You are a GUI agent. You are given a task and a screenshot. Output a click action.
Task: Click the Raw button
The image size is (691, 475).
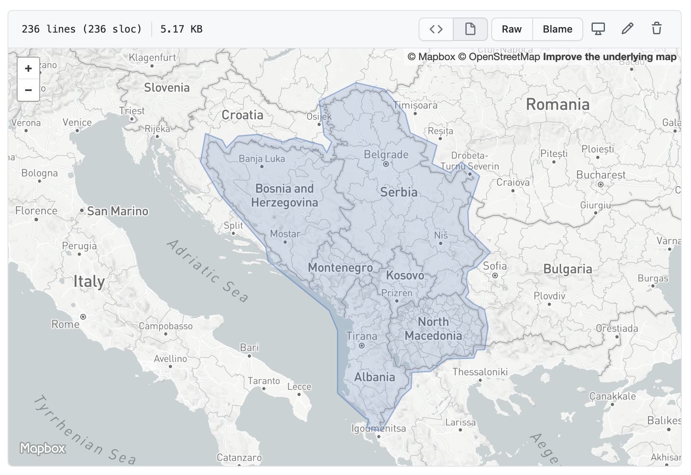[511, 29]
